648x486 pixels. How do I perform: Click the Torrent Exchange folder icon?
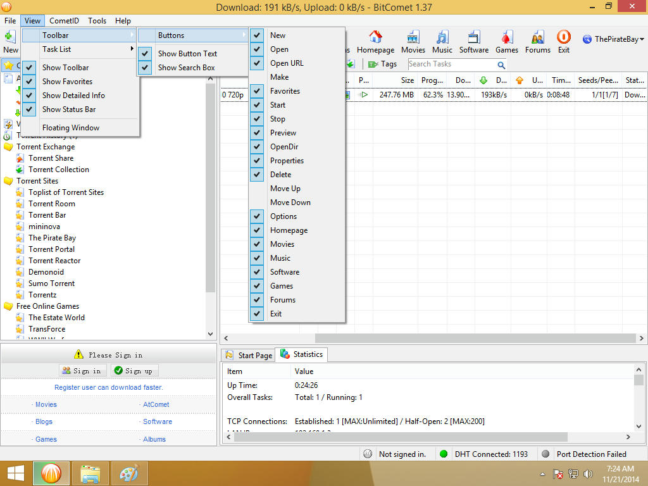[x=8, y=147]
